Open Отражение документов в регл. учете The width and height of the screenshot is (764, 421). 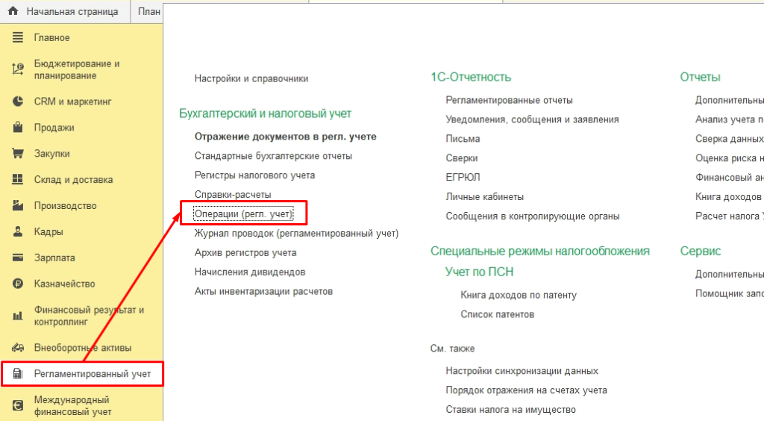[286, 137]
